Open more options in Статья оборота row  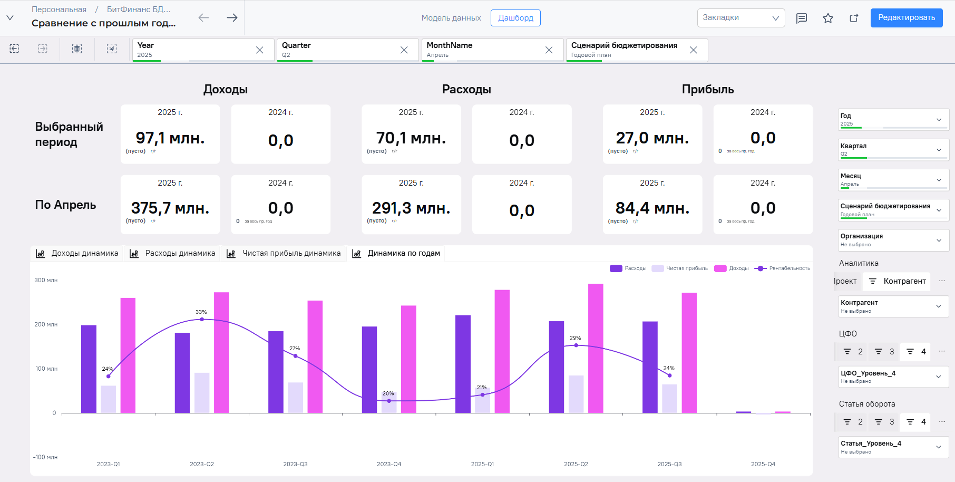click(942, 421)
